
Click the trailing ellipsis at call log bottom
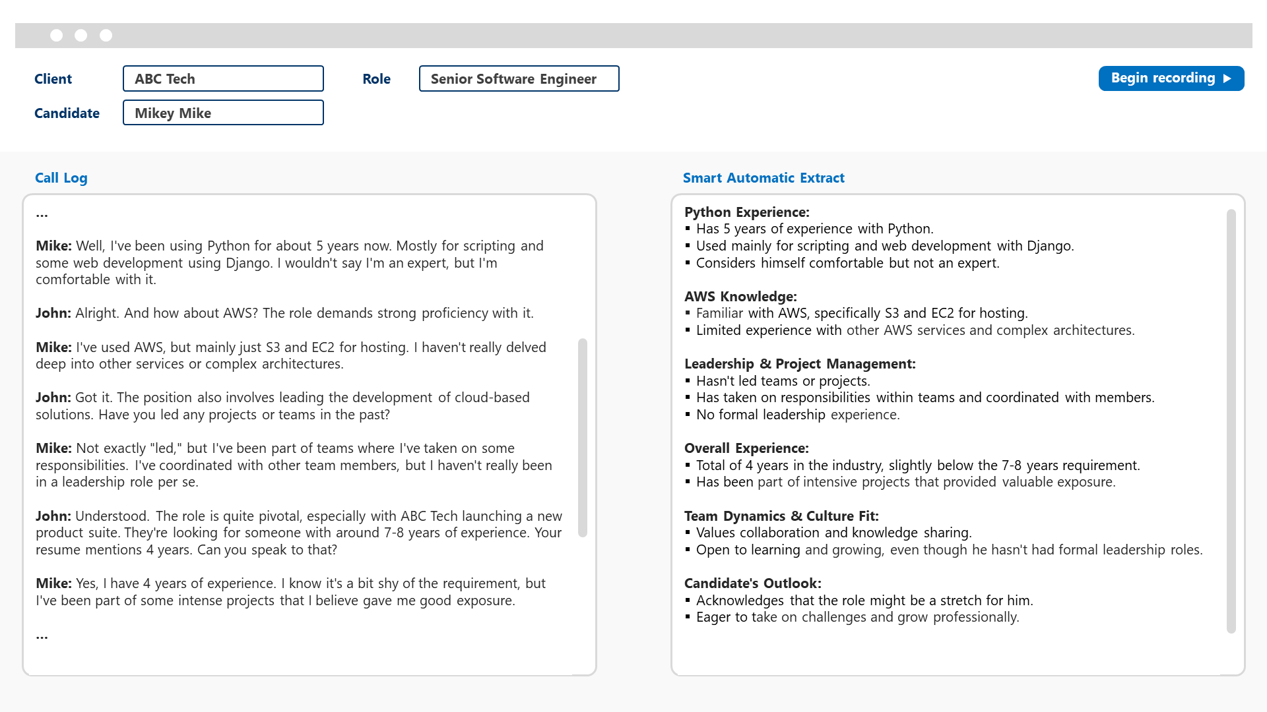tap(42, 637)
